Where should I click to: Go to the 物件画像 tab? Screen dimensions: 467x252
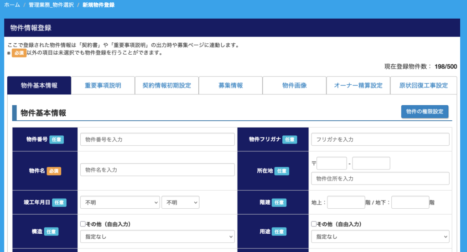294,86
